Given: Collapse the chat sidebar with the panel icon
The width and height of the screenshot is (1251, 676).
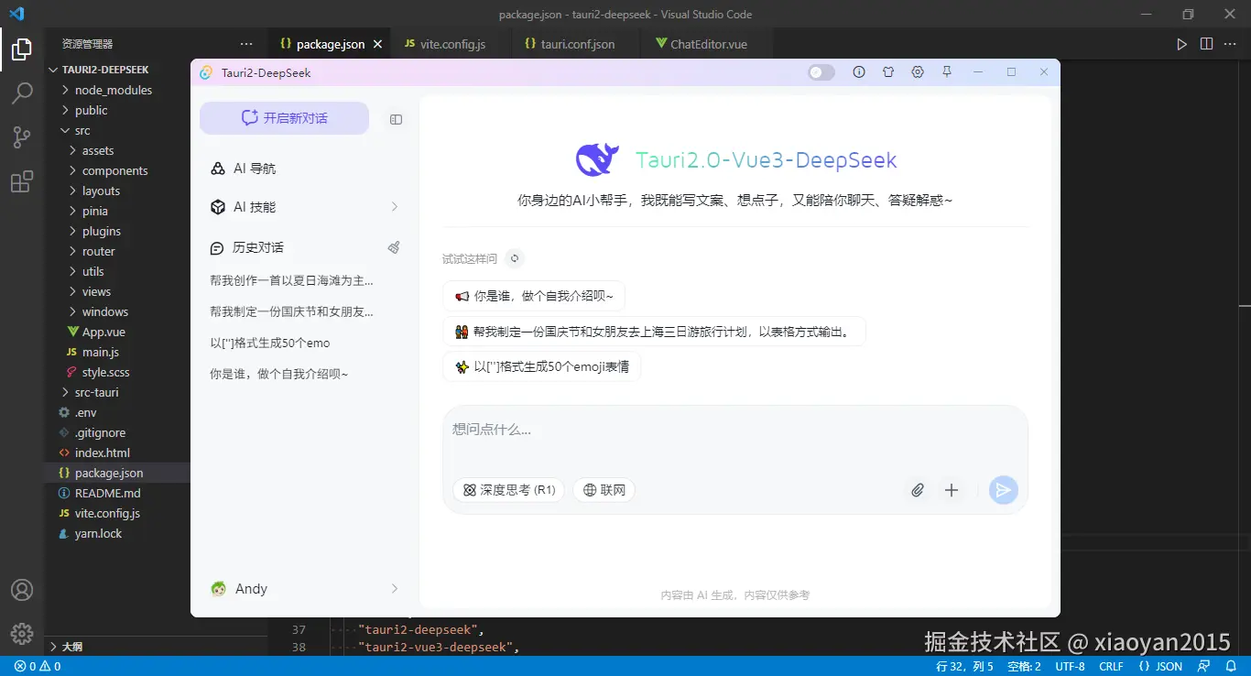Looking at the screenshot, I should (x=395, y=118).
